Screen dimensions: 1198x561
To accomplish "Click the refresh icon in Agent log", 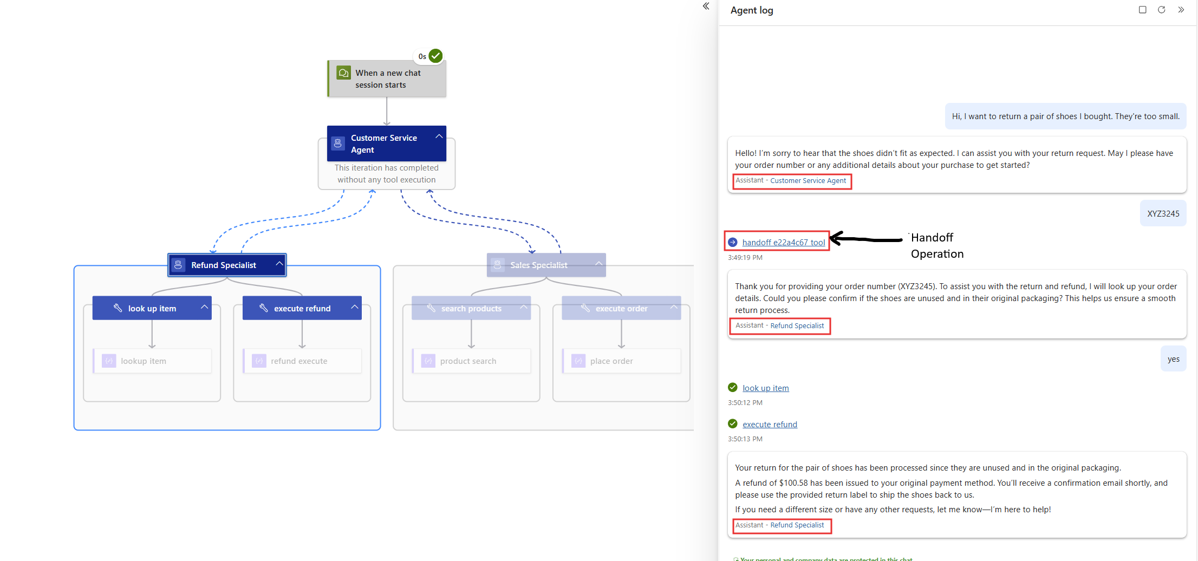I will [x=1161, y=10].
